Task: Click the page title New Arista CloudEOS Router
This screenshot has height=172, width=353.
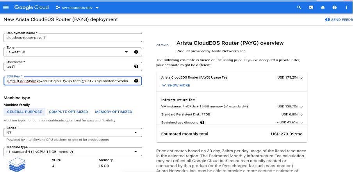Action: (61, 19)
